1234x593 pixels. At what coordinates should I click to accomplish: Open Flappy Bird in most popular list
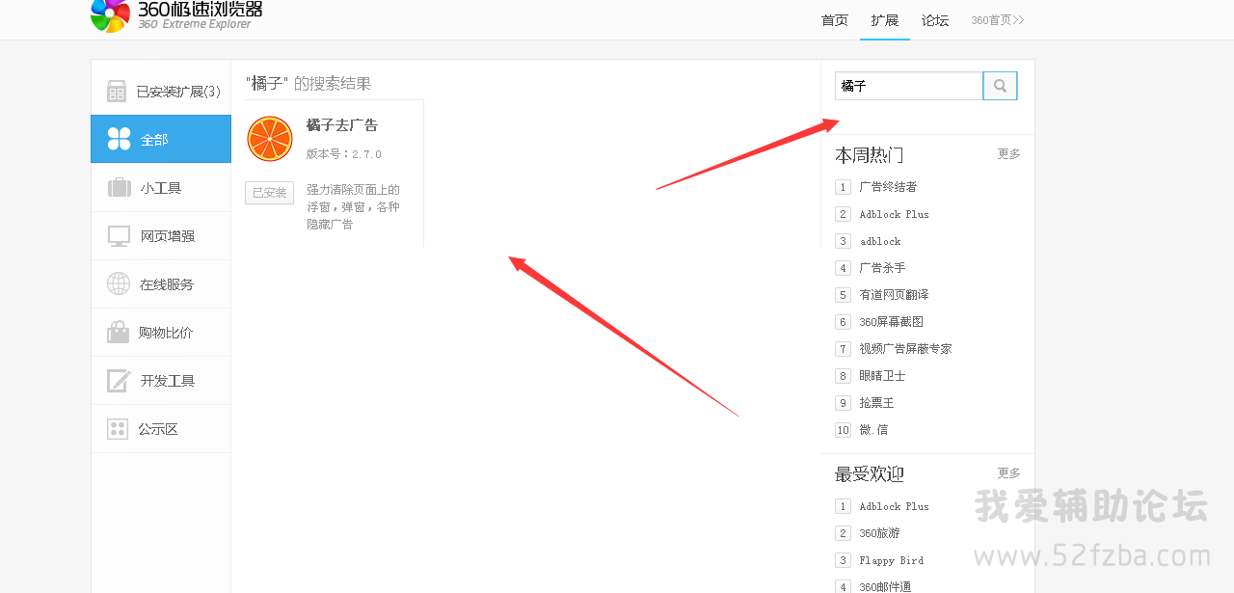pos(892,560)
